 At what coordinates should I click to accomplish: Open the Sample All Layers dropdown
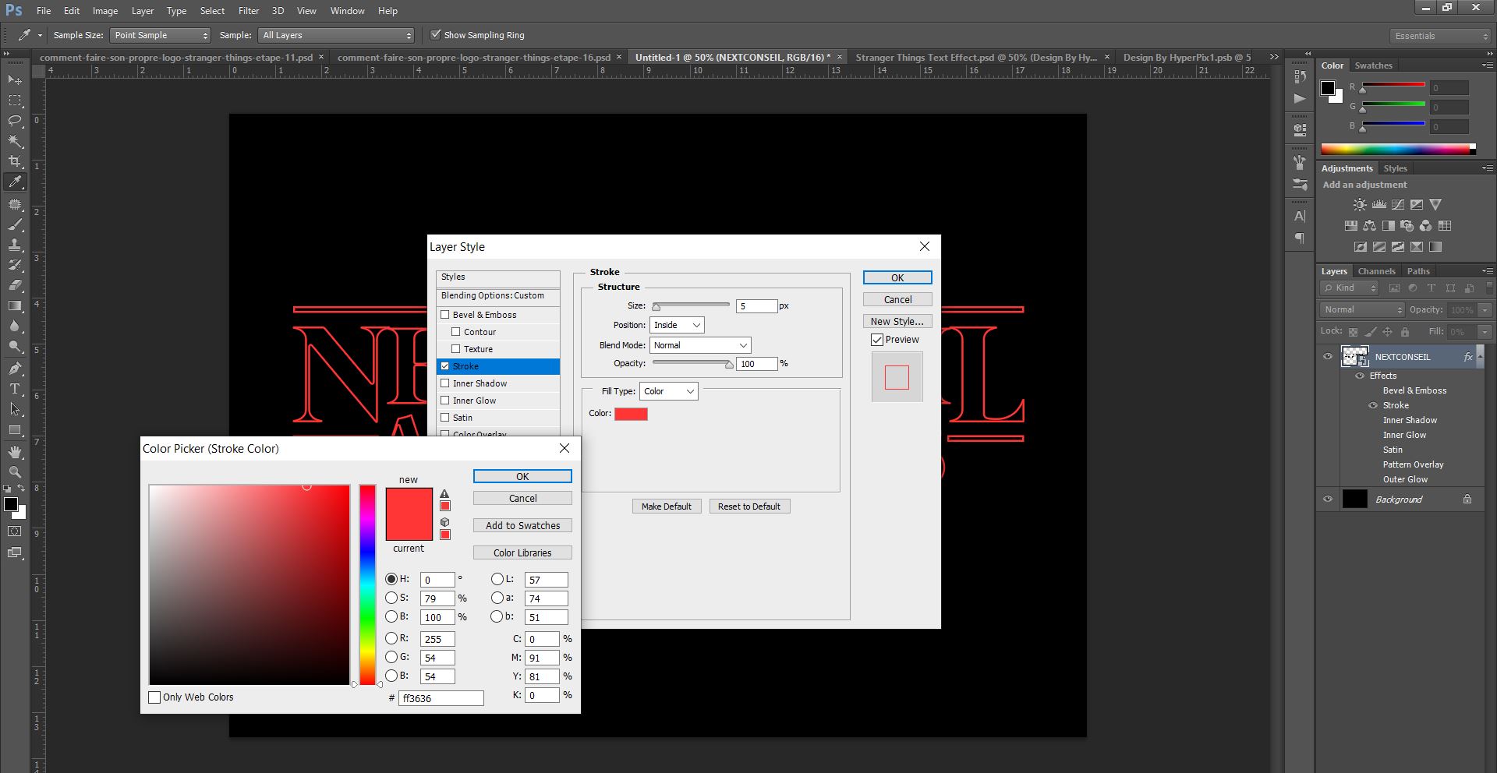(x=336, y=35)
